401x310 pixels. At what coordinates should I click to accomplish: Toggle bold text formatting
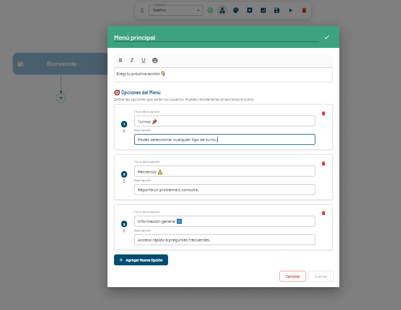(x=121, y=60)
